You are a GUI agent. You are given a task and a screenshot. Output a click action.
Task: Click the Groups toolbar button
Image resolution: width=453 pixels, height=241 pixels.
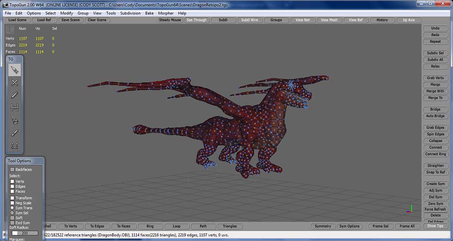pyautogui.click(x=276, y=20)
